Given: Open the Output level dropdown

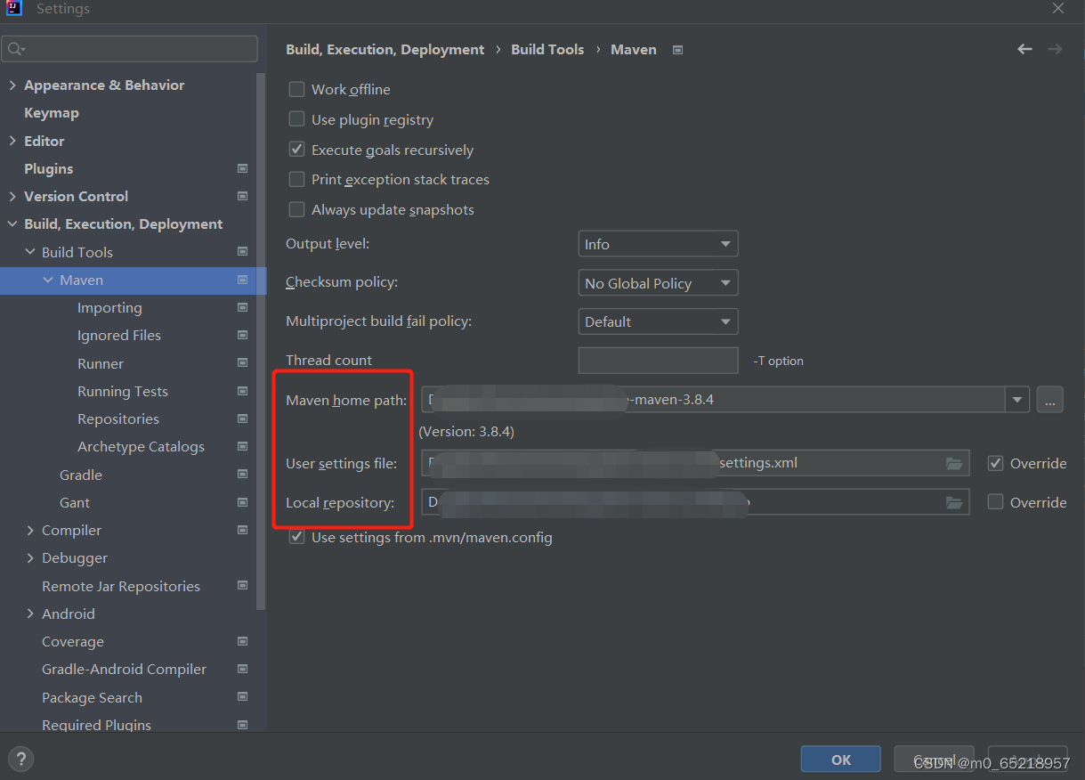Looking at the screenshot, I should coord(658,244).
